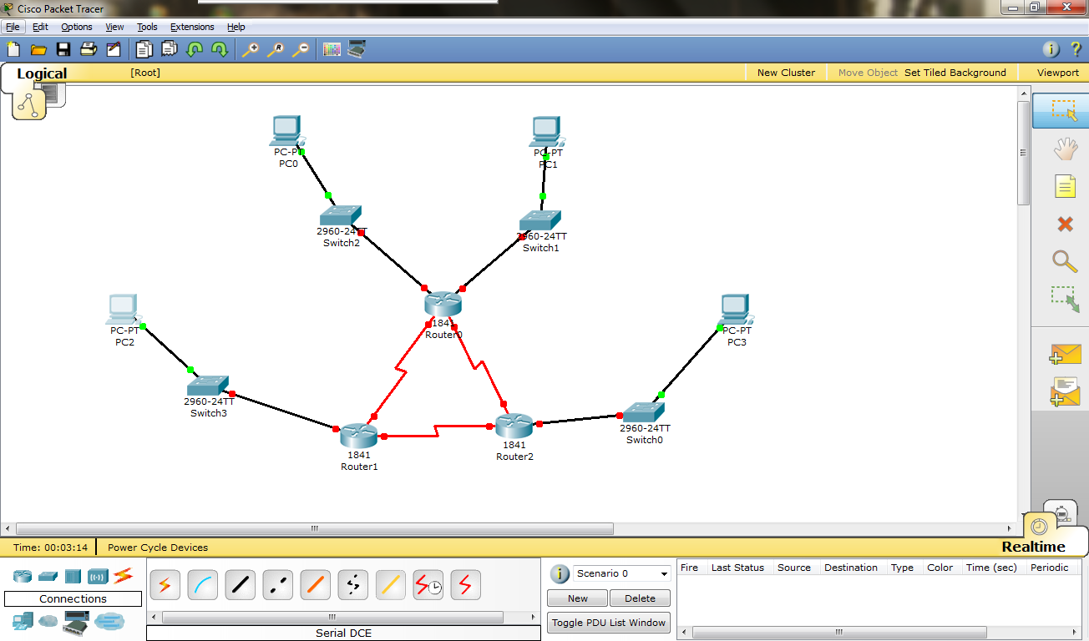The width and height of the screenshot is (1089, 641).
Task: Select the Routers device category icon
Action: pos(23,576)
